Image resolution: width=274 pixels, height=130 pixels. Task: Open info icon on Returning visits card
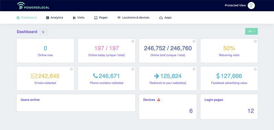click(x=255, y=41)
